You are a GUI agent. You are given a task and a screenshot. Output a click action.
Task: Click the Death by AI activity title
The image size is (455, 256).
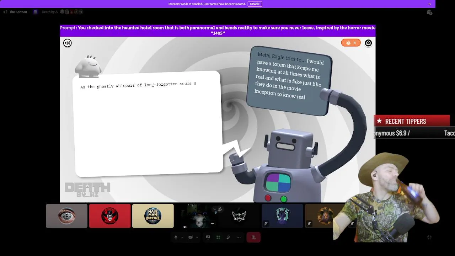50,12
